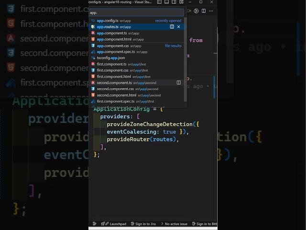The width and height of the screenshot is (306, 230).
Task: Split the editor right
Action: (204, 11)
